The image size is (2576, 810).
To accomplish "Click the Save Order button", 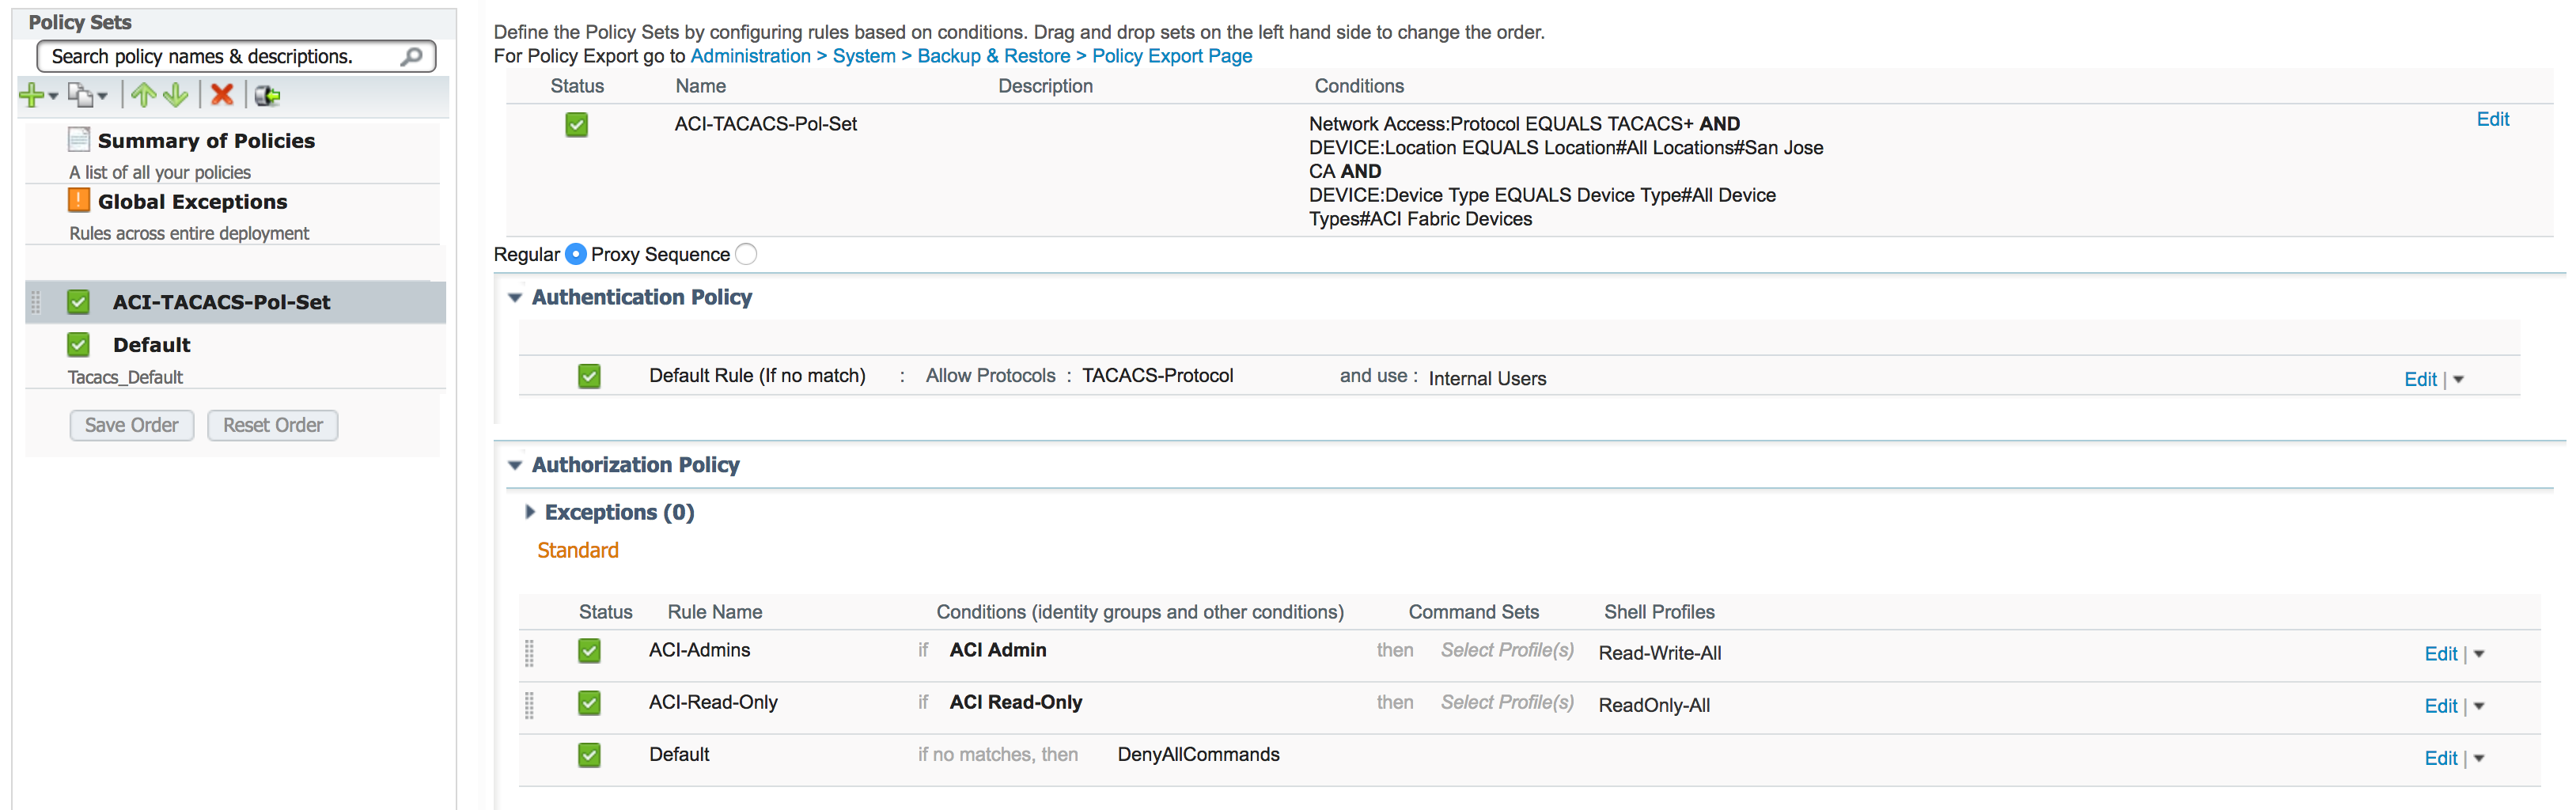I will [131, 425].
